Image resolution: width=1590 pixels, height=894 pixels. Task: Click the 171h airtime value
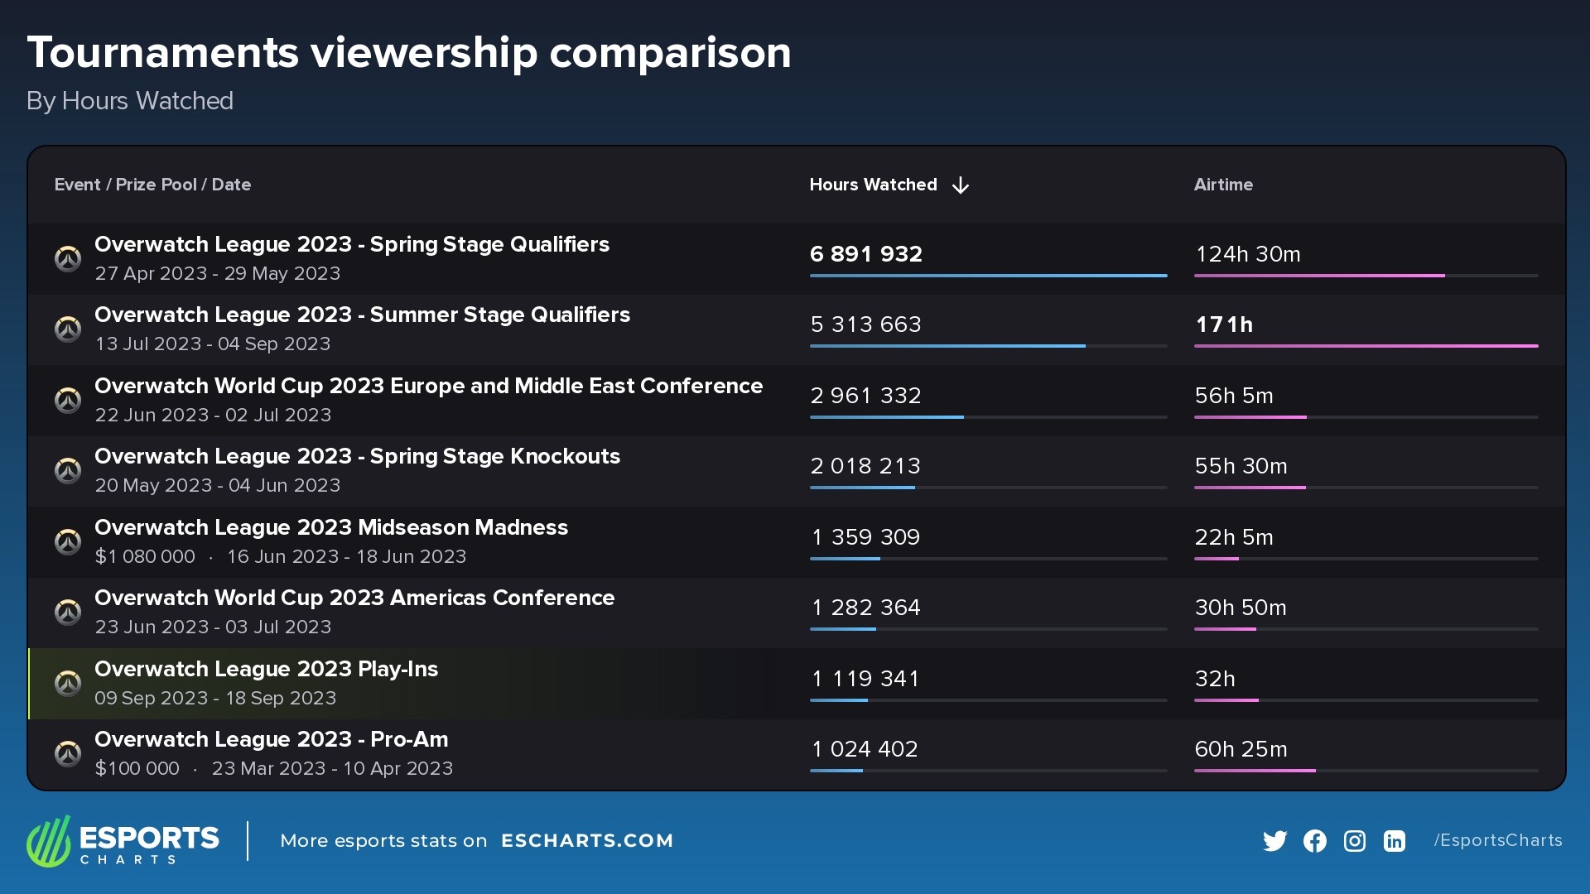point(1224,324)
